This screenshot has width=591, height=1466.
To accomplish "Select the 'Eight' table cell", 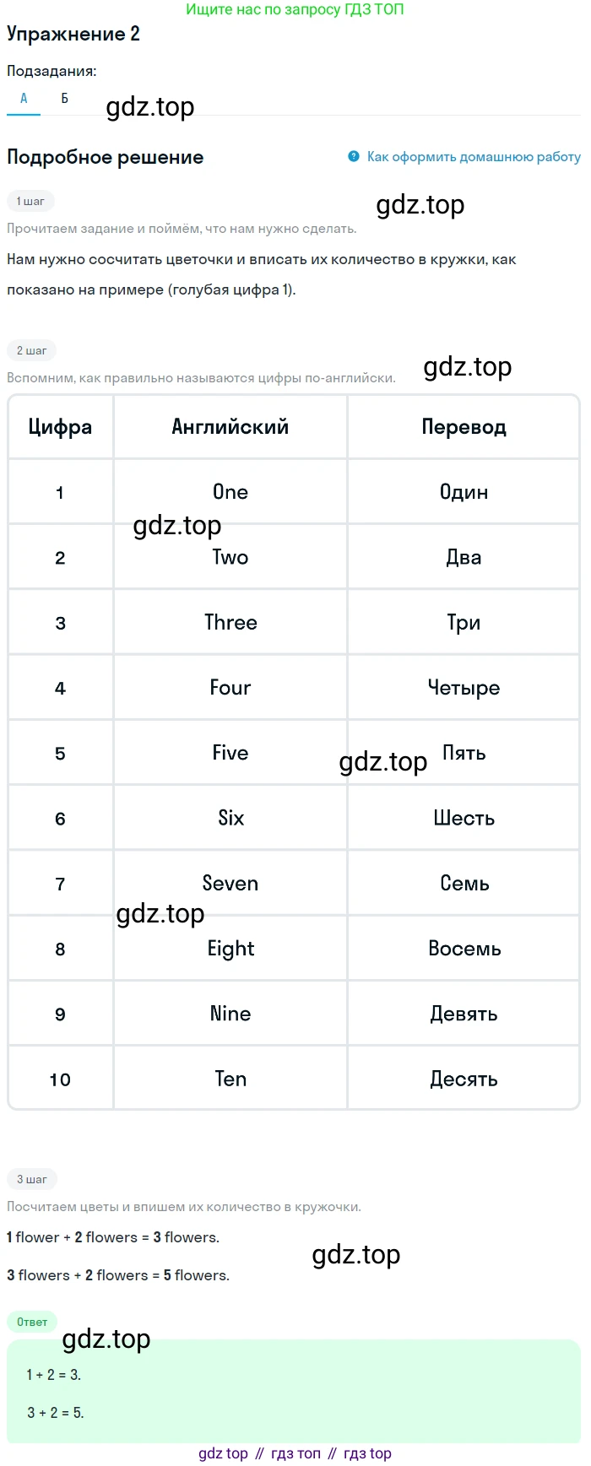I will coord(230,949).
